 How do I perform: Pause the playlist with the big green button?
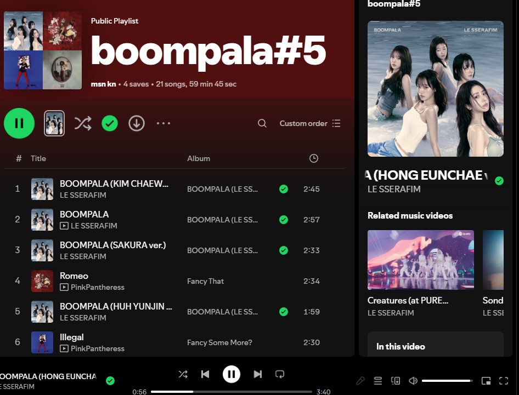[x=19, y=123]
